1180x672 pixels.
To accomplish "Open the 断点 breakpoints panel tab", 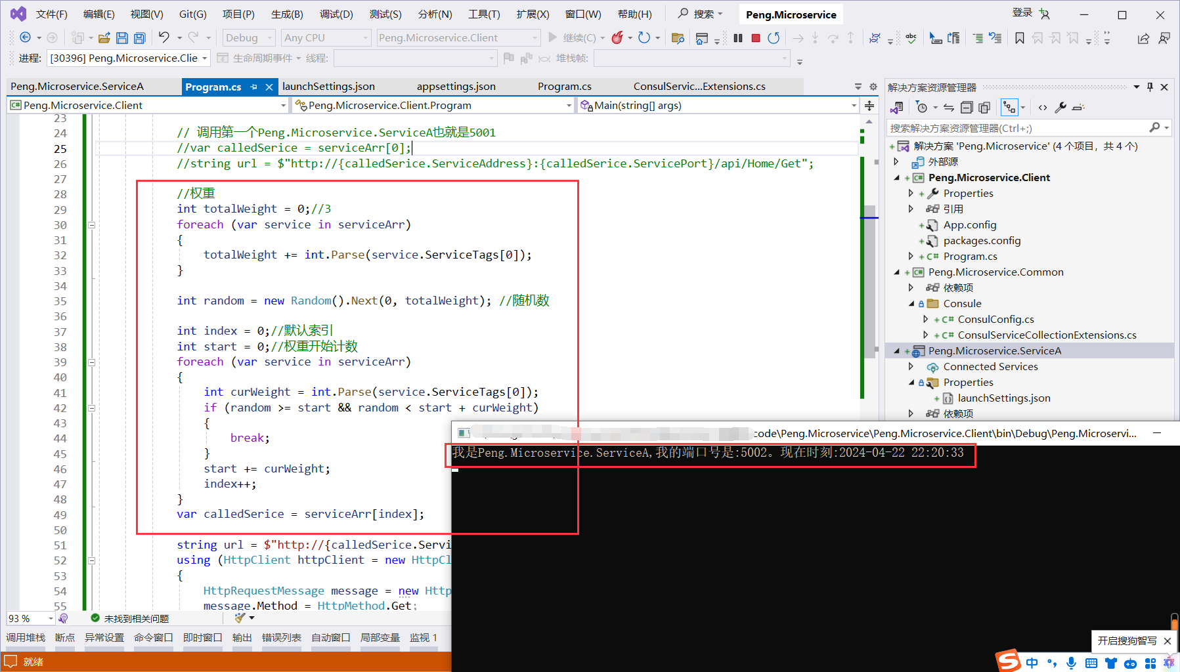I will pyautogui.click(x=65, y=638).
